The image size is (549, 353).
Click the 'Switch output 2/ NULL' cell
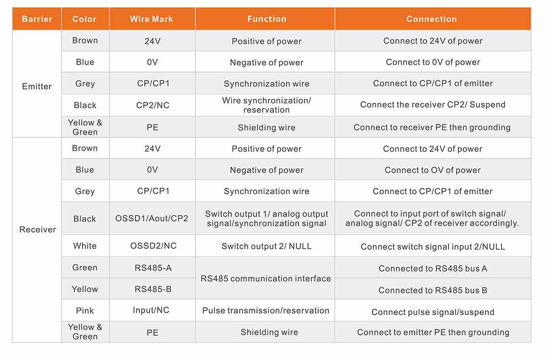[x=267, y=246]
